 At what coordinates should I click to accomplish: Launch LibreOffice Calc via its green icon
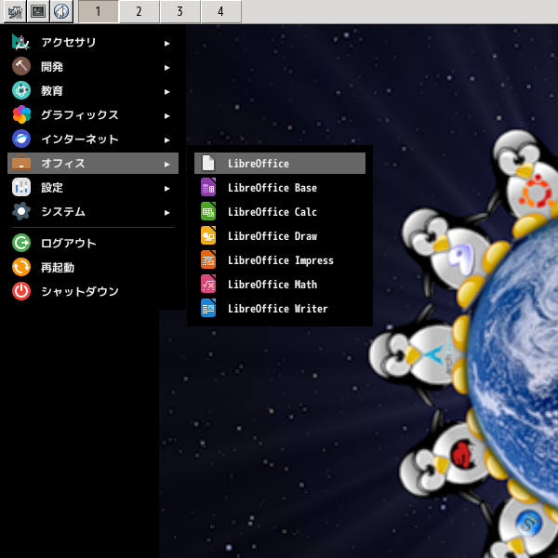(208, 212)
